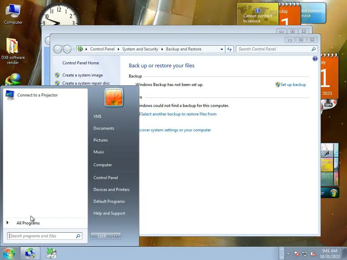
Task: Expand arrow after Control Panel breadcrumb
Action: click(118, 49)
